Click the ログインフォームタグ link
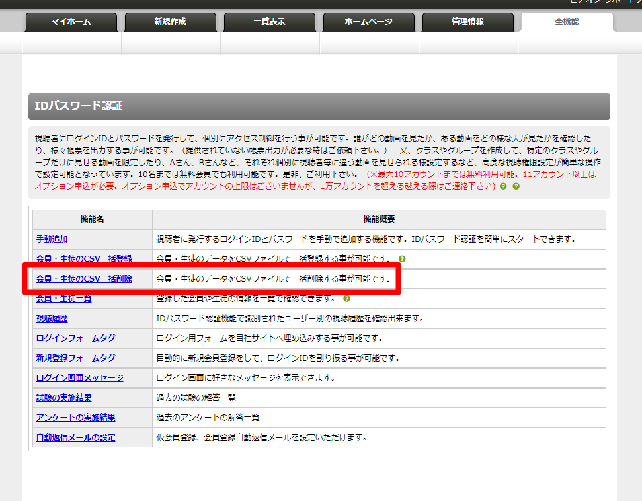The width and height of the screenshot is (642, 501). (x=75, y=338)
